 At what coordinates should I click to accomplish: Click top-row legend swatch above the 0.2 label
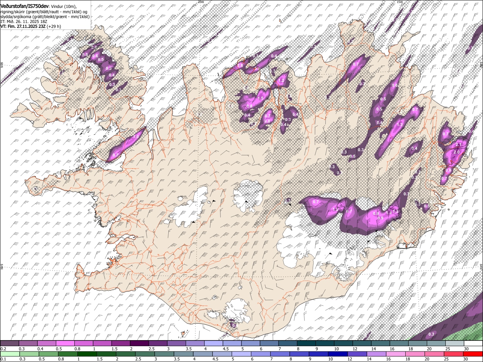(x=9, y=344)
